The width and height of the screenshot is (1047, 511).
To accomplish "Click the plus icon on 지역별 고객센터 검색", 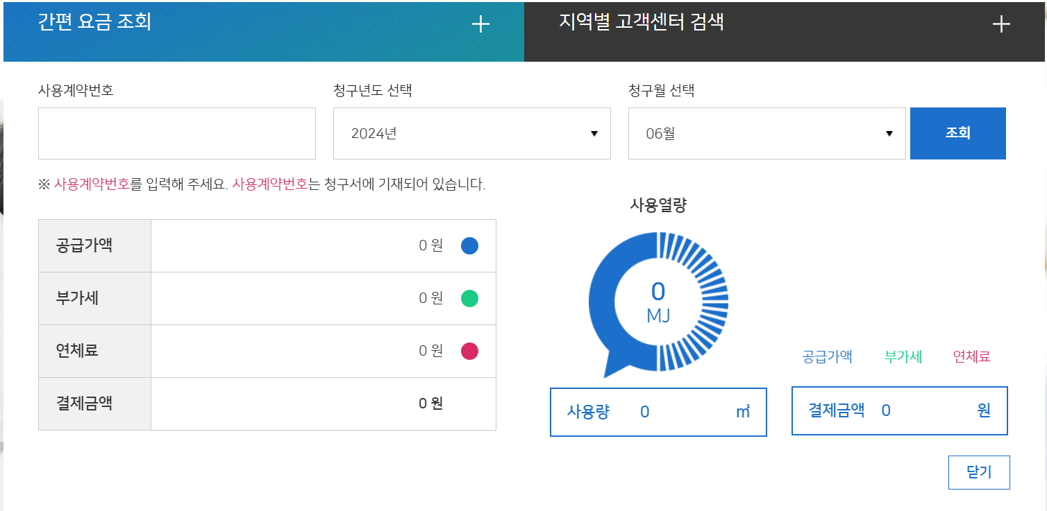I will 1000,25.
